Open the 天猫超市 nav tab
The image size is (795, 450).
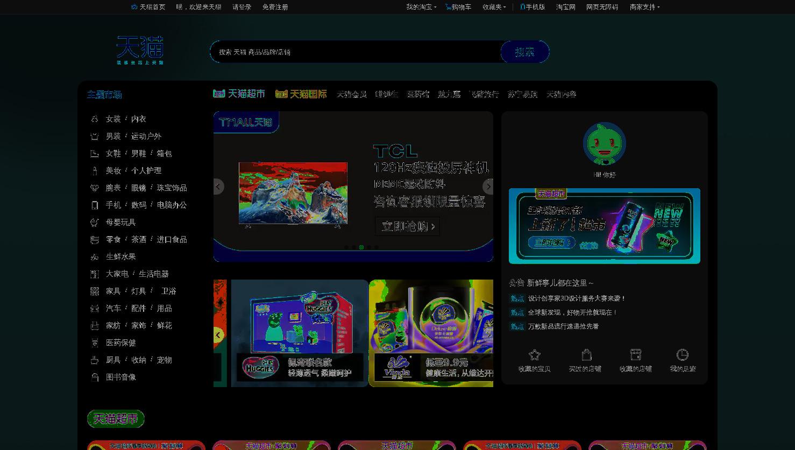pos(239,94)
